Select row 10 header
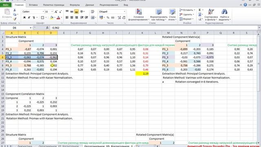The width and height of the screenshot is (261, 147). (x=2, y=73)
